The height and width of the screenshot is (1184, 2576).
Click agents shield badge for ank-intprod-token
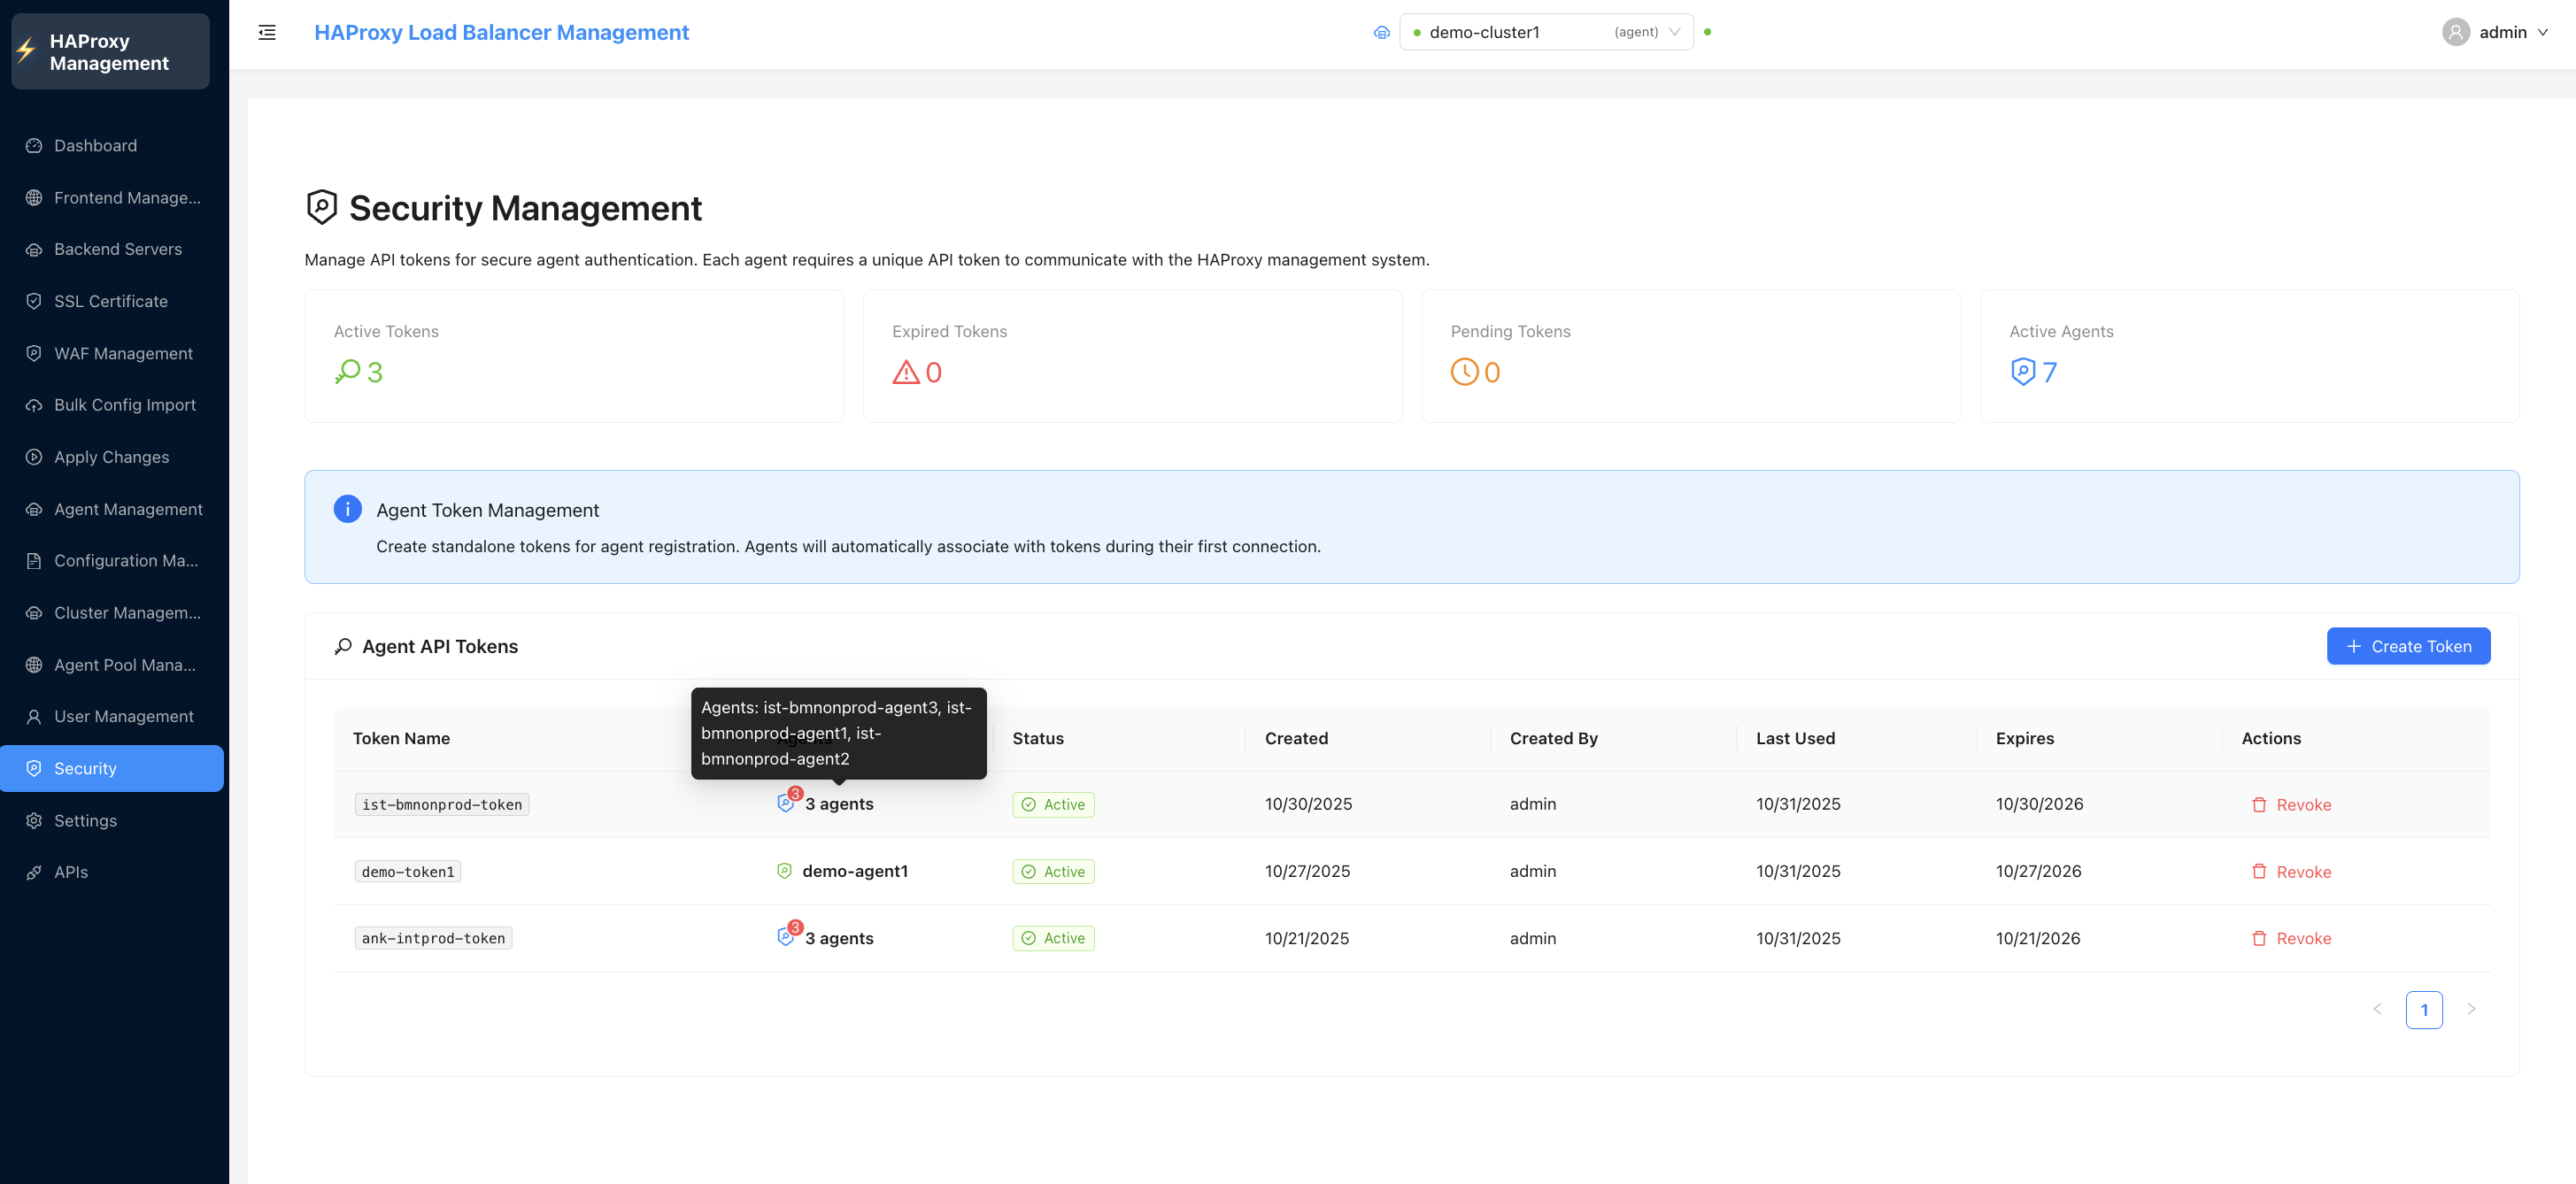point(789,935)
